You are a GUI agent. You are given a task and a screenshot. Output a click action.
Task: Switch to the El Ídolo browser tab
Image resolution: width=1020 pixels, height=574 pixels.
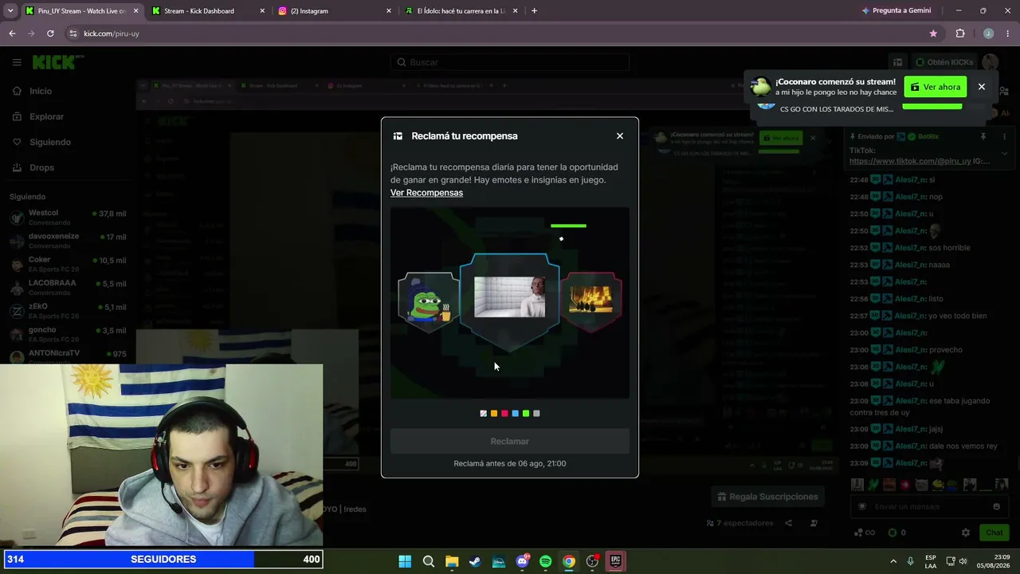pos(461,11)
